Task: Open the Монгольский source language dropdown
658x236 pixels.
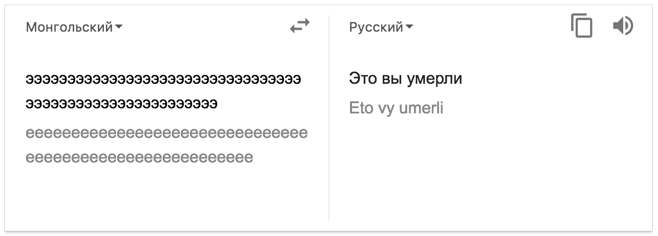Action: click(x=69, y=27)
